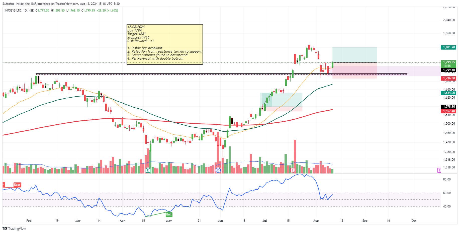Click the green earnings E marker in April
Image resolution: width=460 pixels, height=233 pixels.
tap(148, 170)
